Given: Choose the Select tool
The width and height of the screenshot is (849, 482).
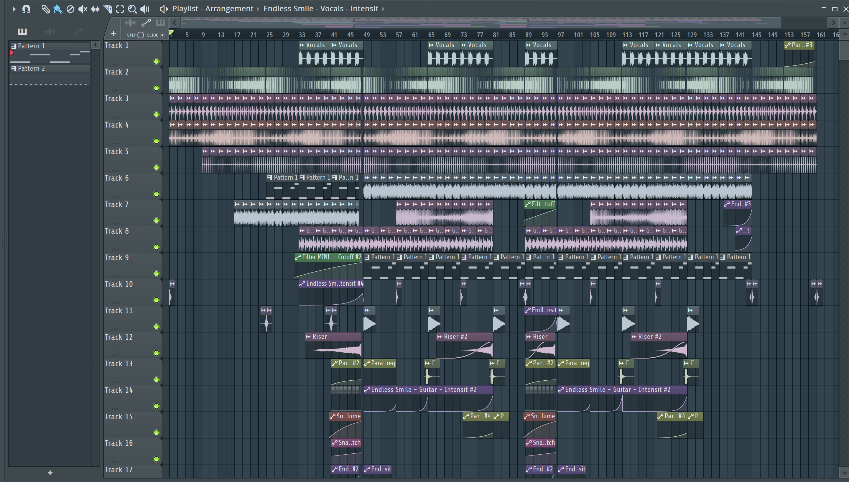Looking at the screenshot, I should 120,9.
